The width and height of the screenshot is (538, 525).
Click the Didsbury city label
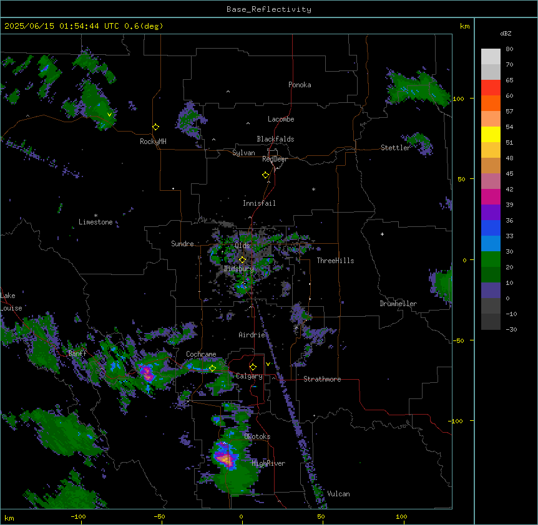pos(239,269)
